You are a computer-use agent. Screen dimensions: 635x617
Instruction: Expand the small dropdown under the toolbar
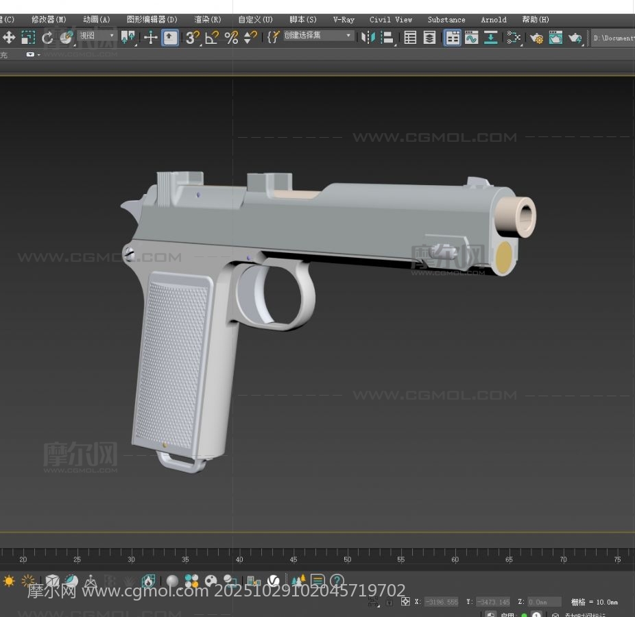tap(33, 55)
